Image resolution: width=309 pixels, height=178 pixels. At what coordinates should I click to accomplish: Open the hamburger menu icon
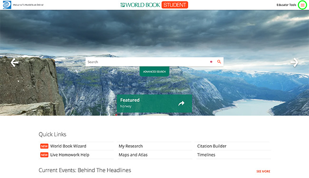point(302,5)
